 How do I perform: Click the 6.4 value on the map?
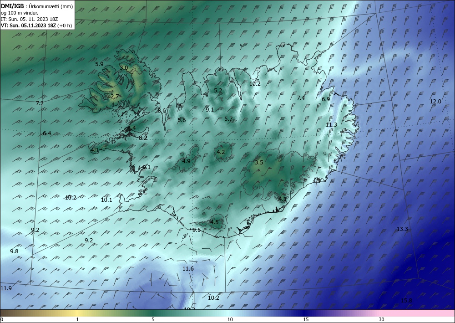coord(47,133)
